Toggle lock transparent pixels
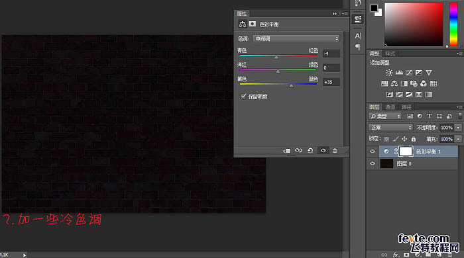The image size is (464, 258). (386, 139)
